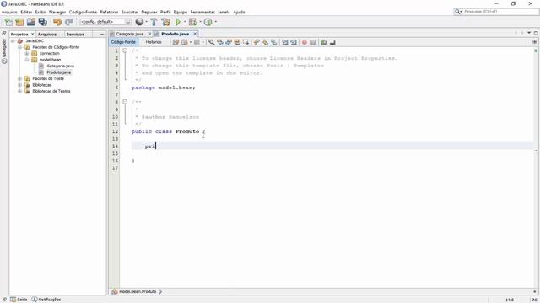The width and height of the screenshot is (540, 303).
Task: Expand the connection package node
Action: (27, 54)
